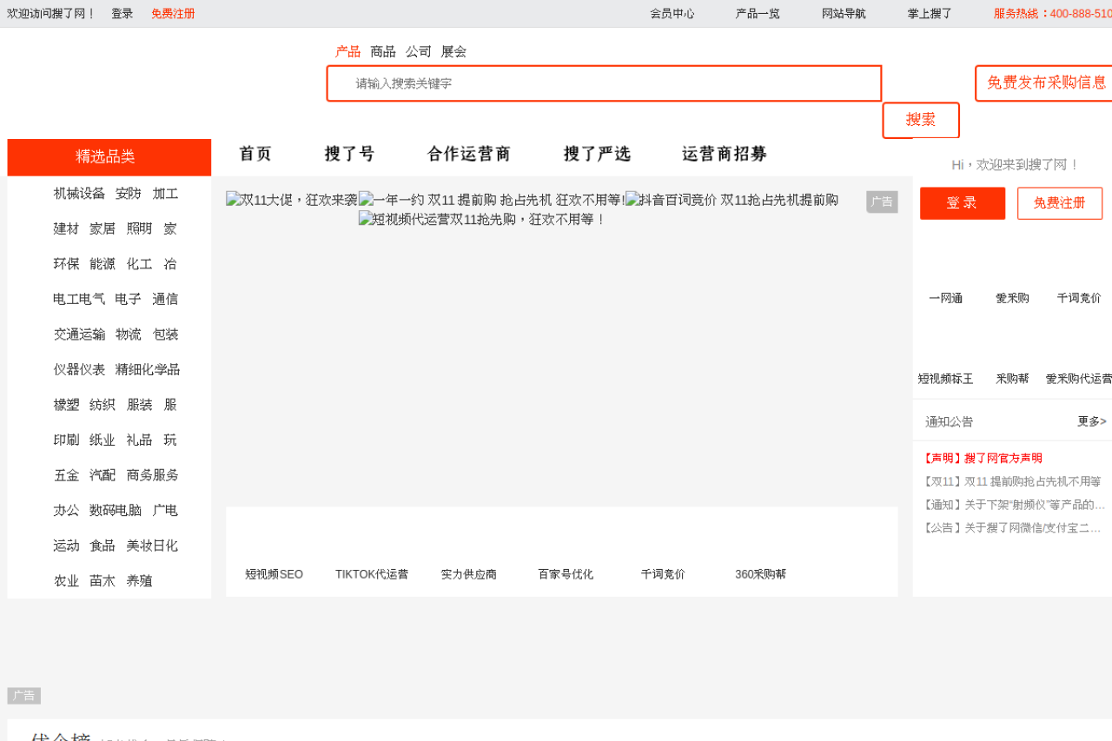Choose the 展会 search tab
Image resolution: width=1112 pixels, height=741 pixels.
point(453,51)
